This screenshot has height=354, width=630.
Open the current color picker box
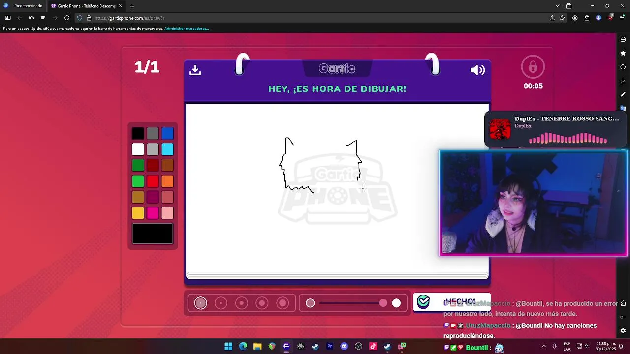tap(153, 234)
